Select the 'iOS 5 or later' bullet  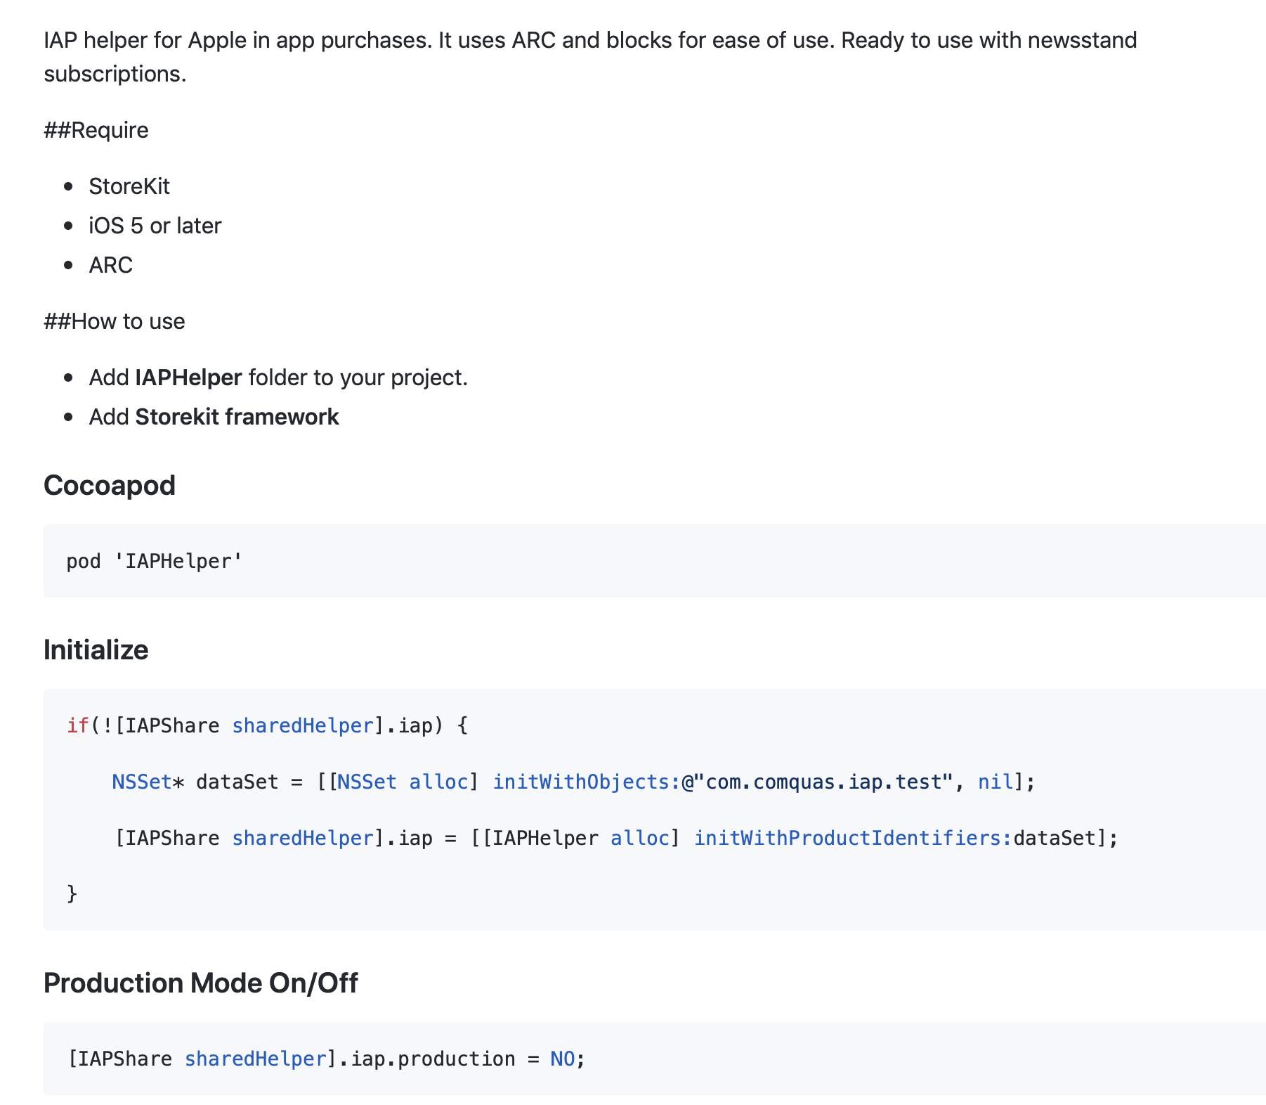point(155,226)
